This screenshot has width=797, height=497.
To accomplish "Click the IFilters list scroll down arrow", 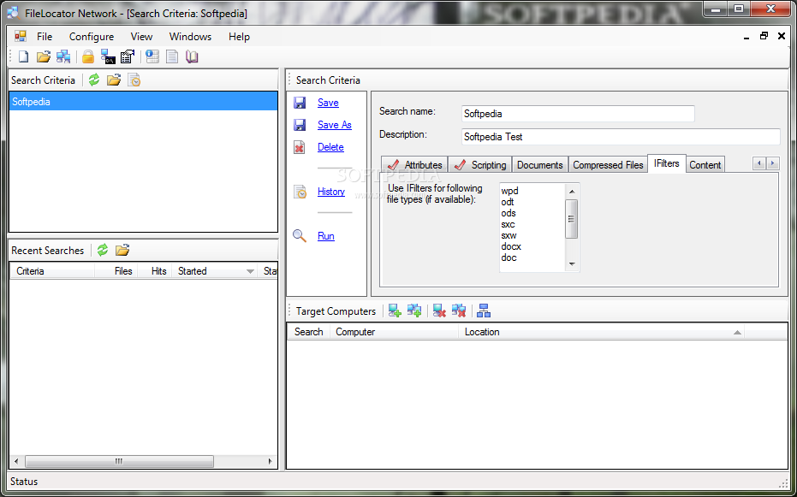I will pyautogui.click(x=572, y=264).
